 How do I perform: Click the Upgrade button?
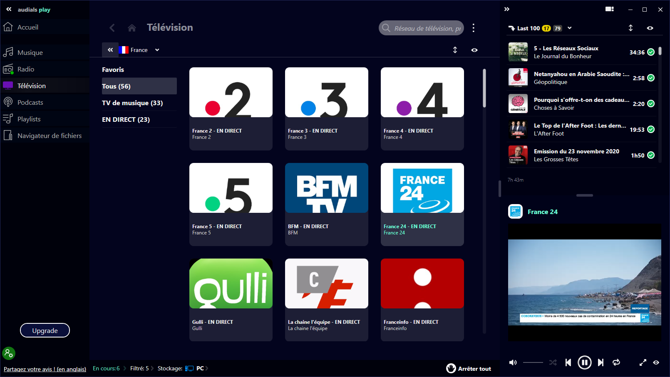click(x=45, y=330)
